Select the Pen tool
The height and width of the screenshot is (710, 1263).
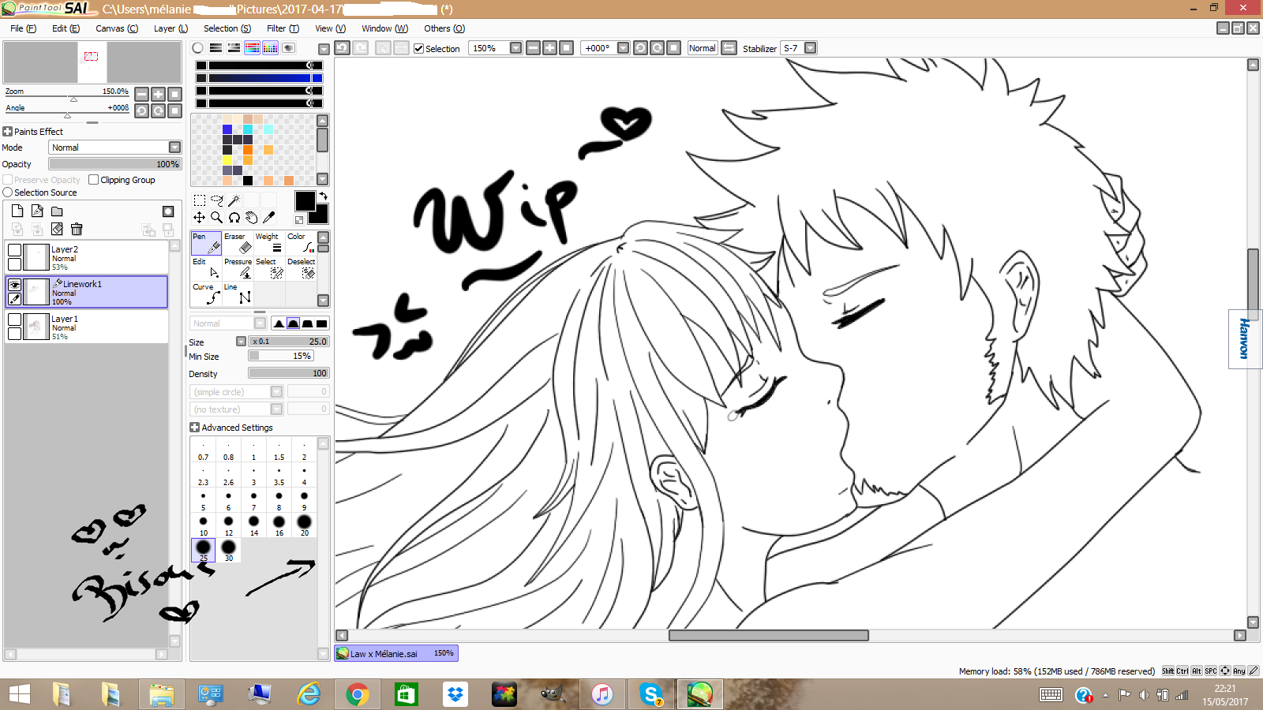click(206, 243)
